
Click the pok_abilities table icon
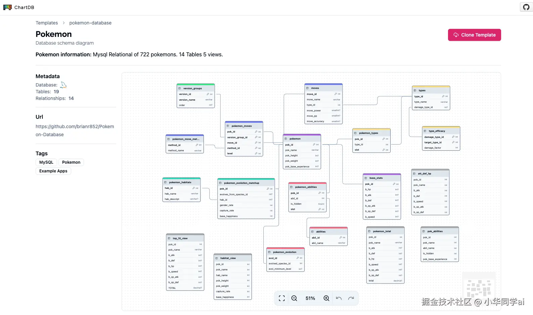pyautogui.click(x=424, y=231)
